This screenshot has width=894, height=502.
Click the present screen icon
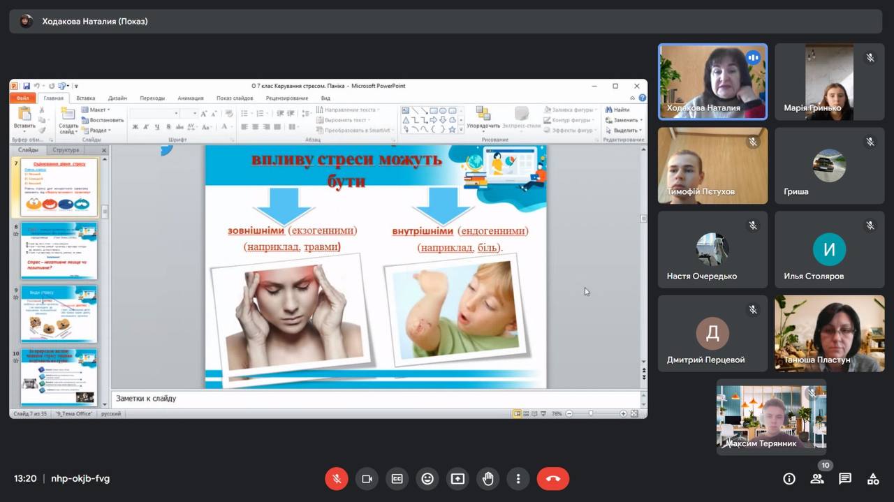point(457,478)
